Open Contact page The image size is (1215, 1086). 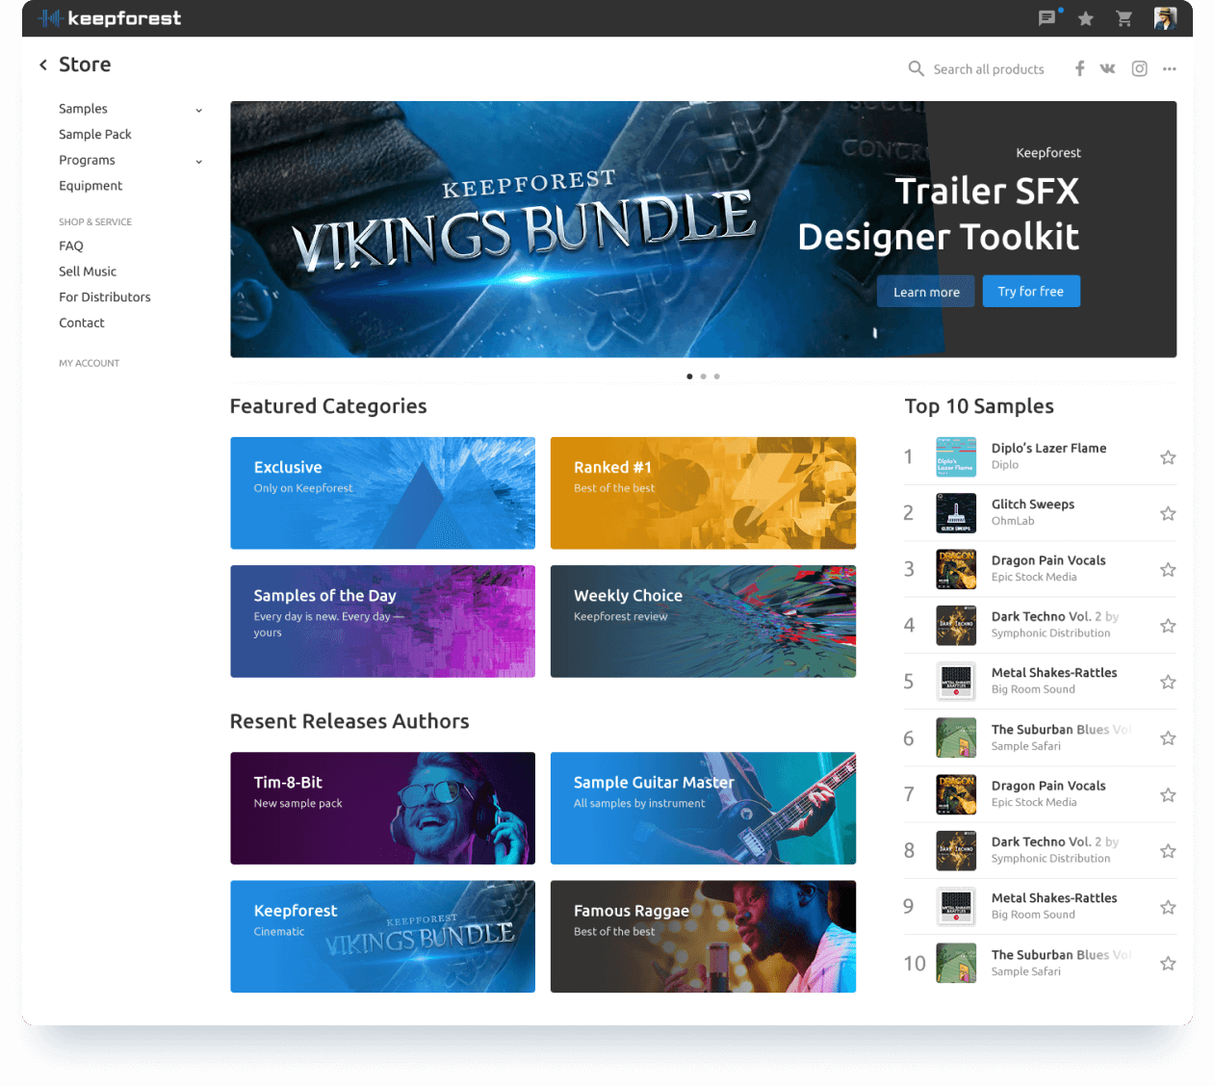82,323
